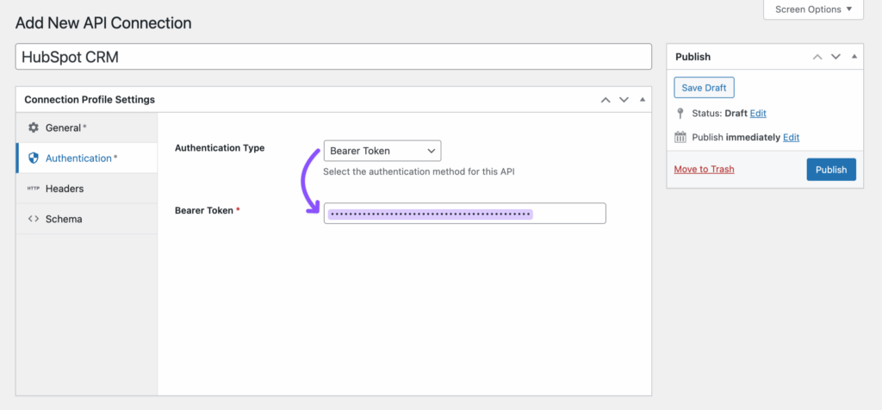Move Publish box up
882x410 pixels.
click(818, 56)
